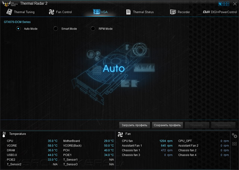Image resolution: width=239 pixels, height=170 pixels.
Task: Click the Chassis fan 3 label
Action: (x=131, y=155)
